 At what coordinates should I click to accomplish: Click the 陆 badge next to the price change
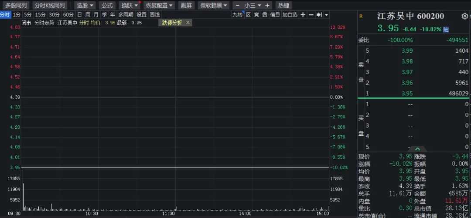pos(446,30)
